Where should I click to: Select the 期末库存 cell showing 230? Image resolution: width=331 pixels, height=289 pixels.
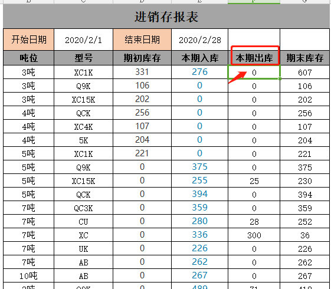click(x=304, y=180)
